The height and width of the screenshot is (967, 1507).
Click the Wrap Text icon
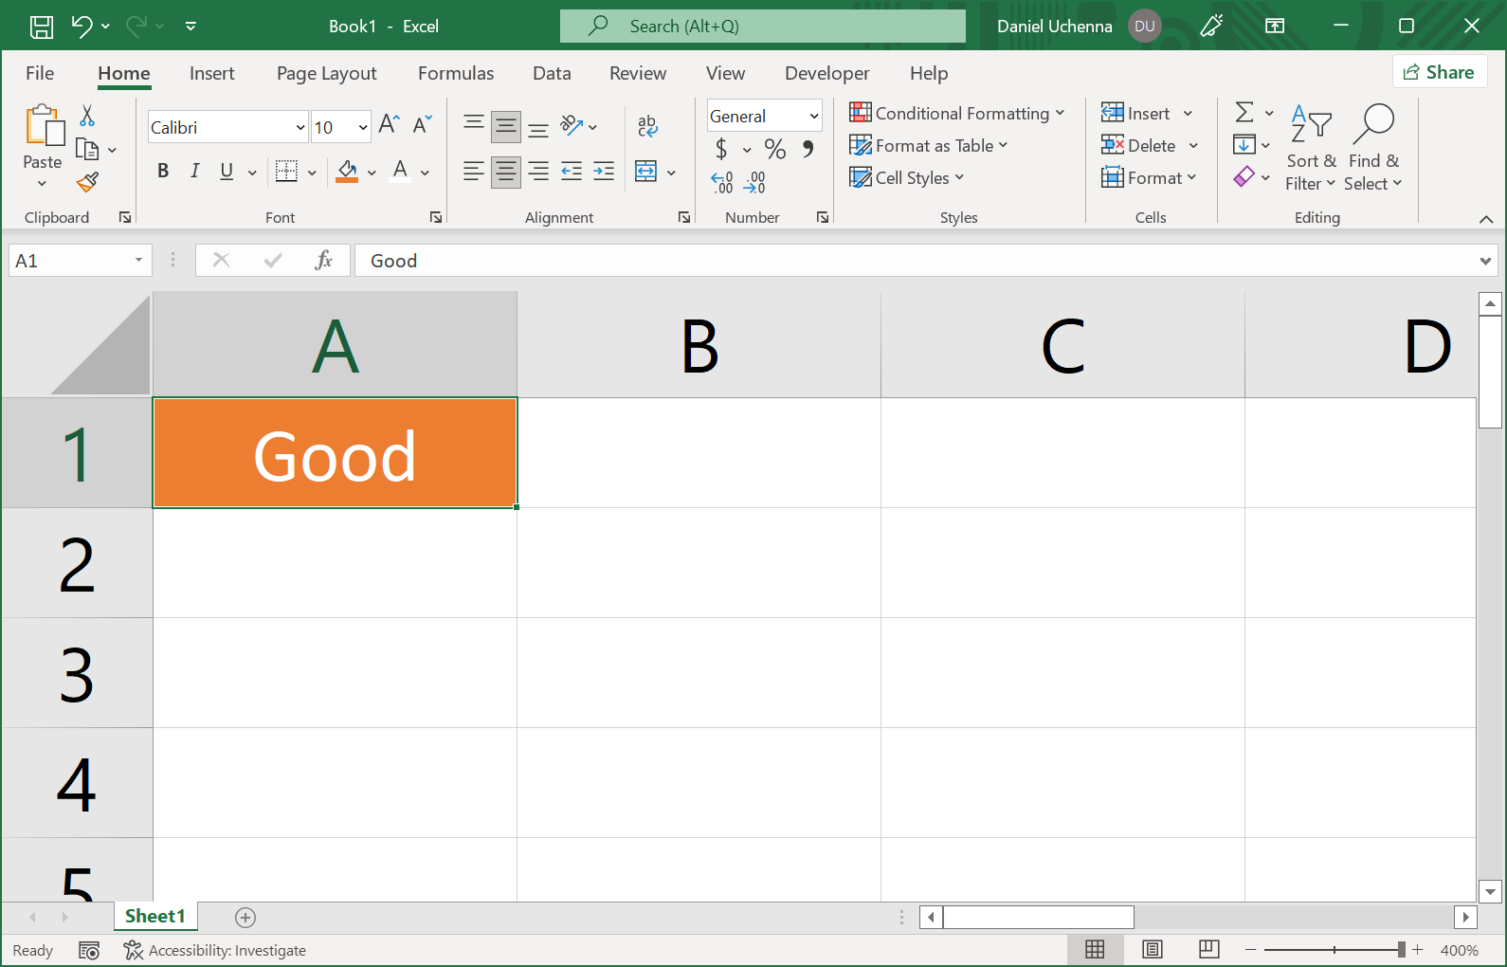[x=647, y=125]
